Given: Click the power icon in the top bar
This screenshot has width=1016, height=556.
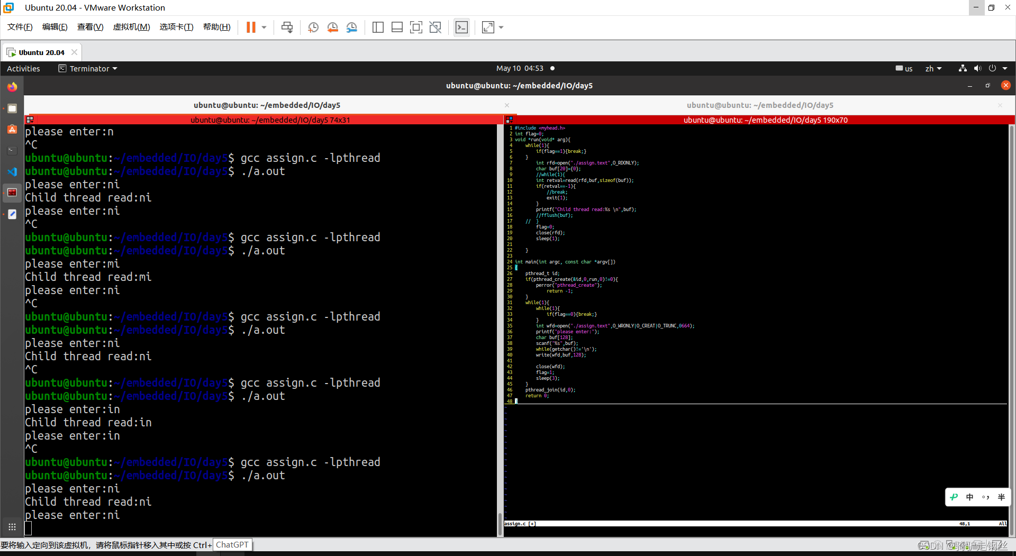Looking at the screenshot, I should pyautogui.click(x=992, y=68).
